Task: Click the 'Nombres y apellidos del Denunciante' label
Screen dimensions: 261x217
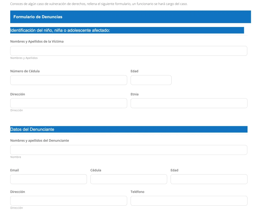Action: click(40, 140)
